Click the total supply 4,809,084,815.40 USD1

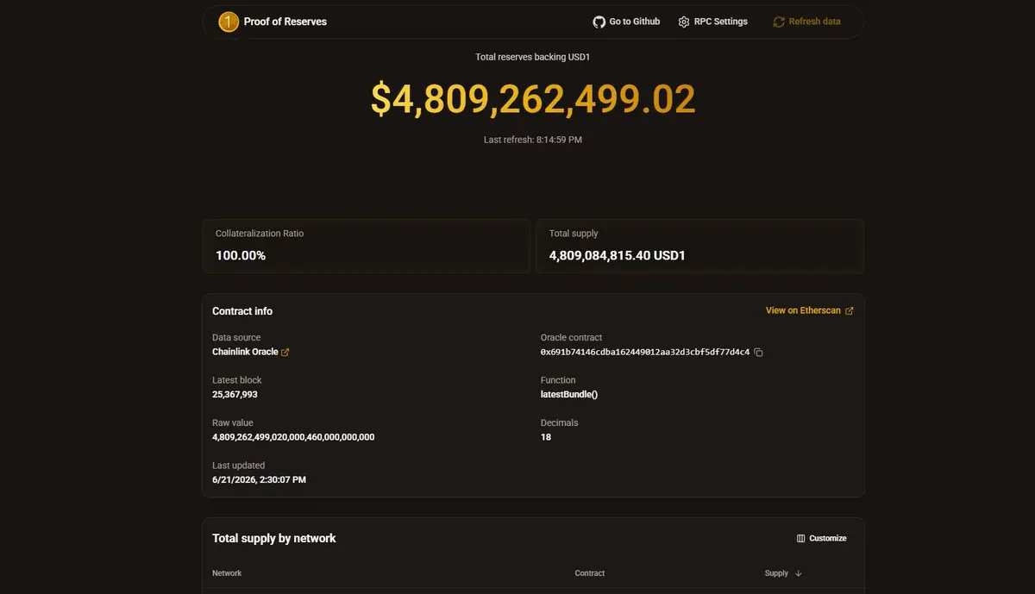618,255
